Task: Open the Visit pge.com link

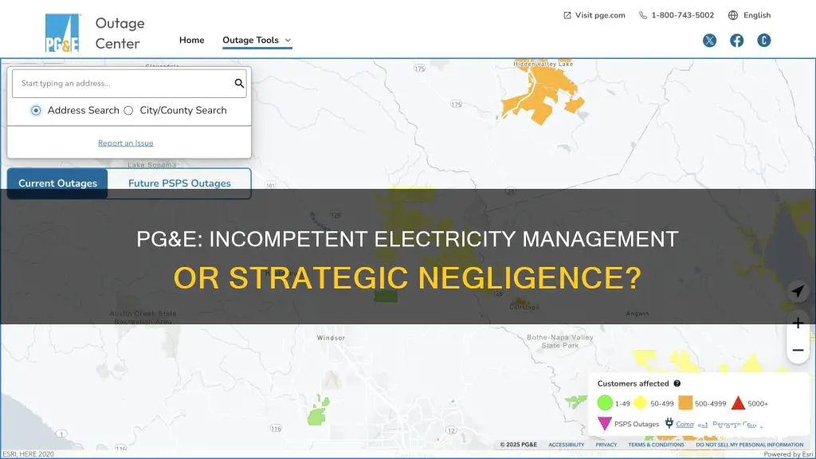Action: click(x=600, y=15)
